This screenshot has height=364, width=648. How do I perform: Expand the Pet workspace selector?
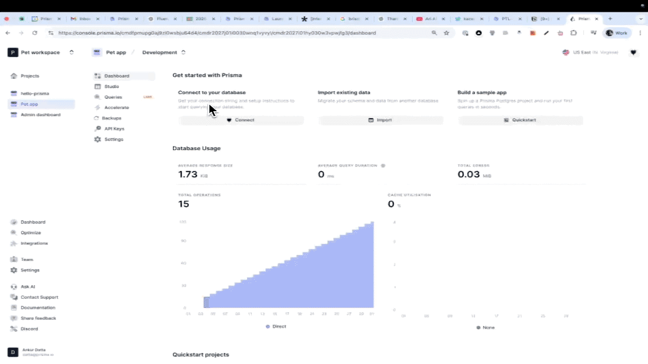(71, 52)
